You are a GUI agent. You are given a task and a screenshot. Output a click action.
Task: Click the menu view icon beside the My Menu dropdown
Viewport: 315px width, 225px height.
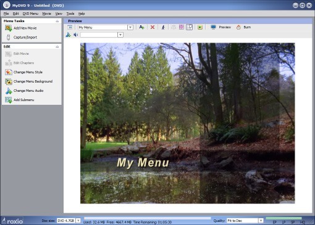70,27
